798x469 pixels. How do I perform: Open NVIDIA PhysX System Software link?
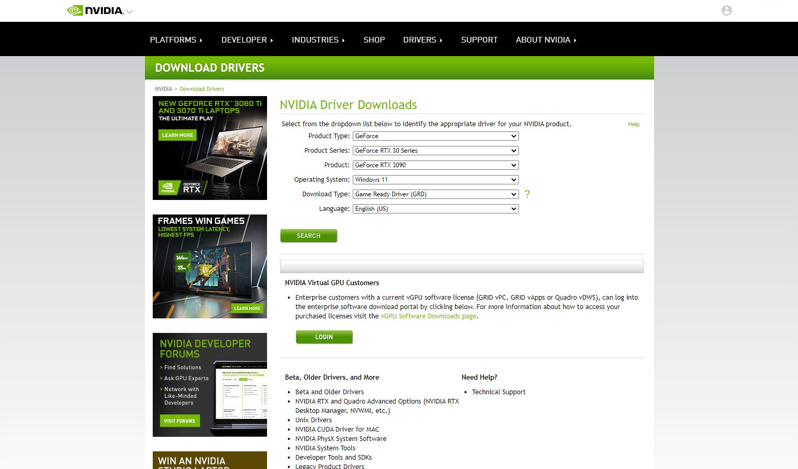click(x=341, y=439)
